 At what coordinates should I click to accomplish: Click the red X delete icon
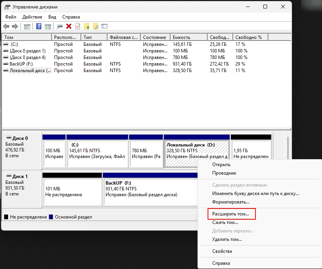(69, 27)
